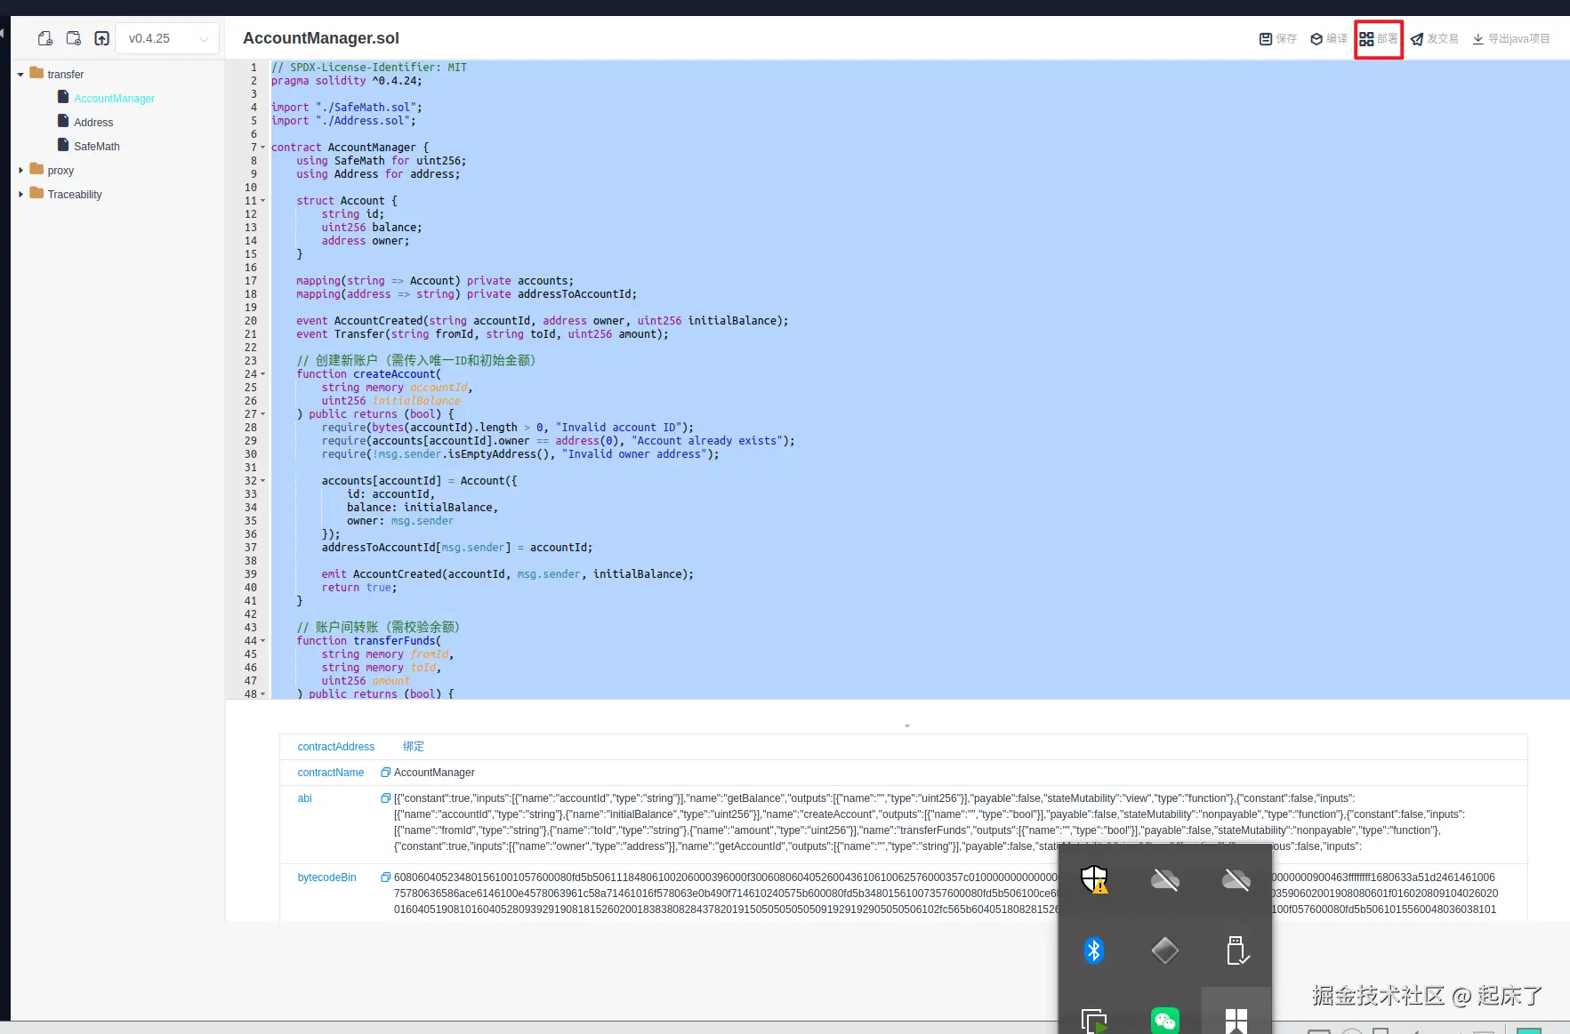Click the pragma solidity ^0.4.24 code line

coord(347,81)
